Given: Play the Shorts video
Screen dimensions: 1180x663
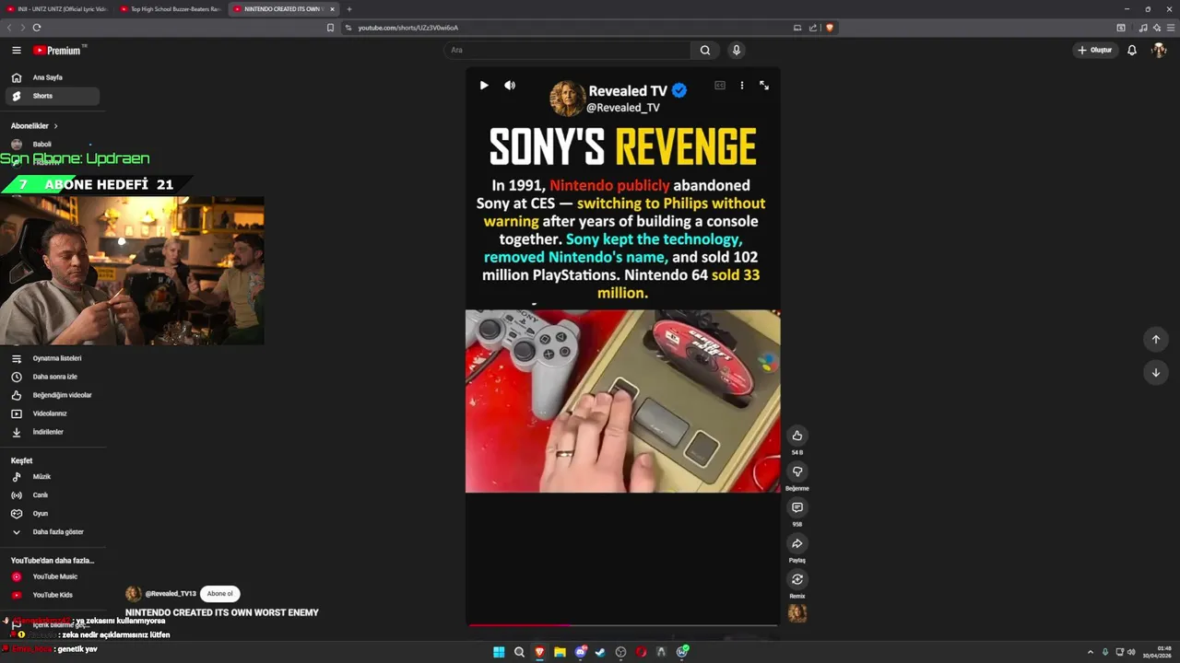Looking at the screenshot, I should [x=484, y=86].
